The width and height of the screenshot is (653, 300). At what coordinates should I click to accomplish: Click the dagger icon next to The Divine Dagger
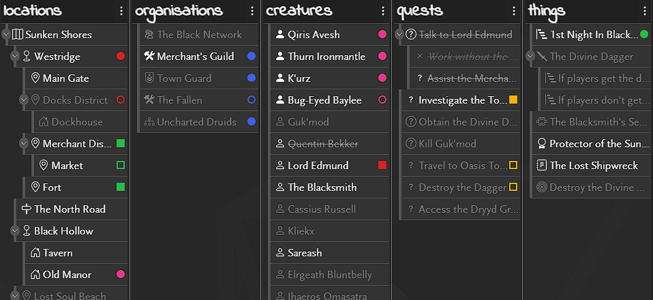click(542, 56)
